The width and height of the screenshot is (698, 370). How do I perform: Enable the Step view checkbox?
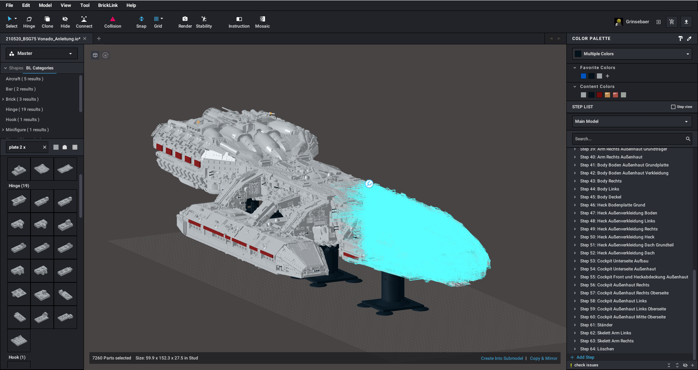[x=673, y=107]
